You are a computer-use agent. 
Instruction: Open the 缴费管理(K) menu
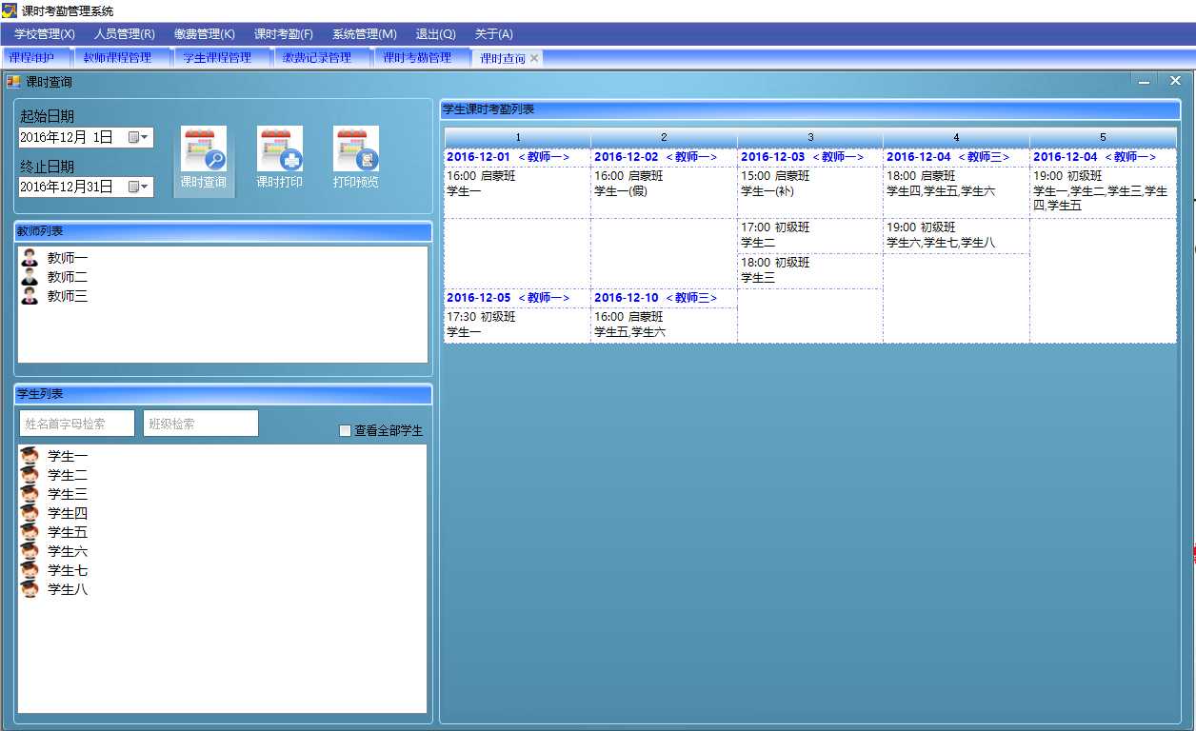205,34
